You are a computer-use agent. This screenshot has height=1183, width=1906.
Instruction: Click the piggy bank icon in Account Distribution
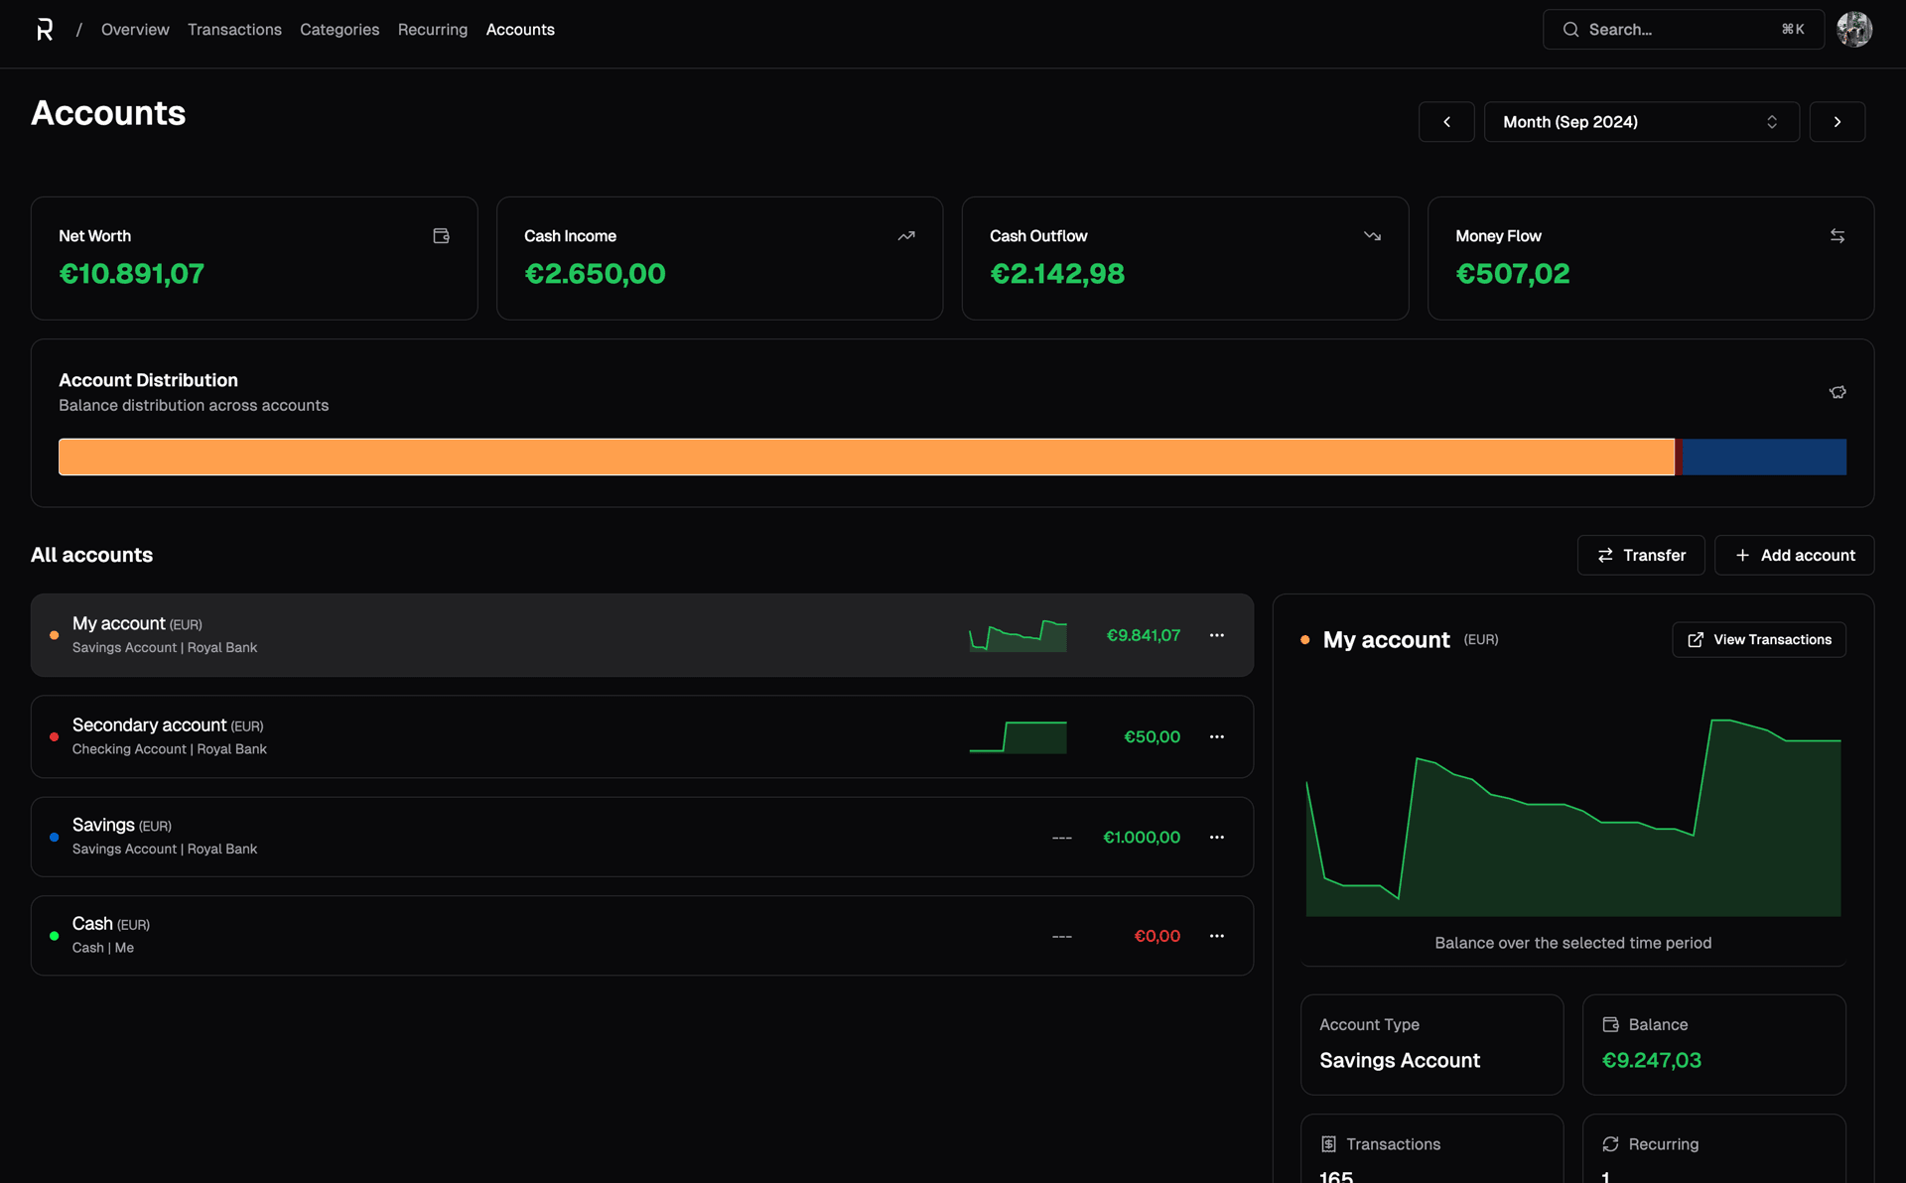(x=1838, y=392)
